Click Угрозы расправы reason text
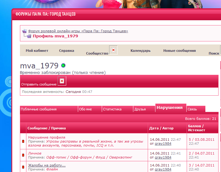Image resolution: width=221 pixels, height=172 pixels. 86,143
